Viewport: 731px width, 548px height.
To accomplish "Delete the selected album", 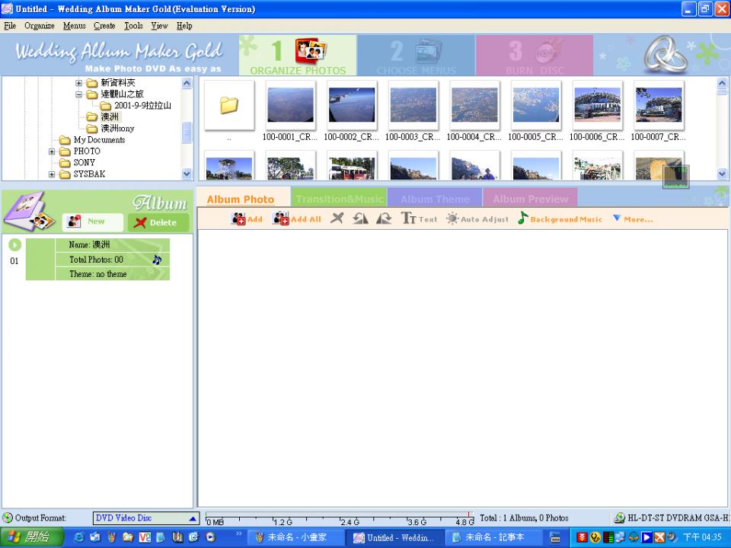I will coord(157,222).
